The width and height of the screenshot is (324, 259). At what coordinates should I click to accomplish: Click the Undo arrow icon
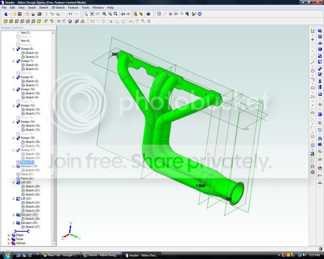[70, 14]
